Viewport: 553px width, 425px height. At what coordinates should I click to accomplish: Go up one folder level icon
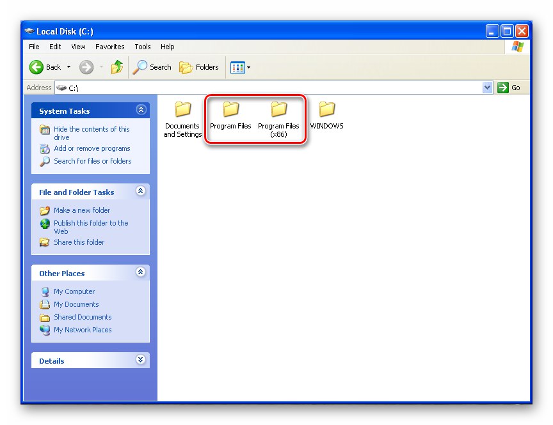pos(116,67)
